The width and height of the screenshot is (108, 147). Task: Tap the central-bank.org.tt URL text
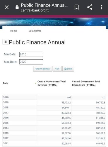pyautogui.click(x=35, y=10)
